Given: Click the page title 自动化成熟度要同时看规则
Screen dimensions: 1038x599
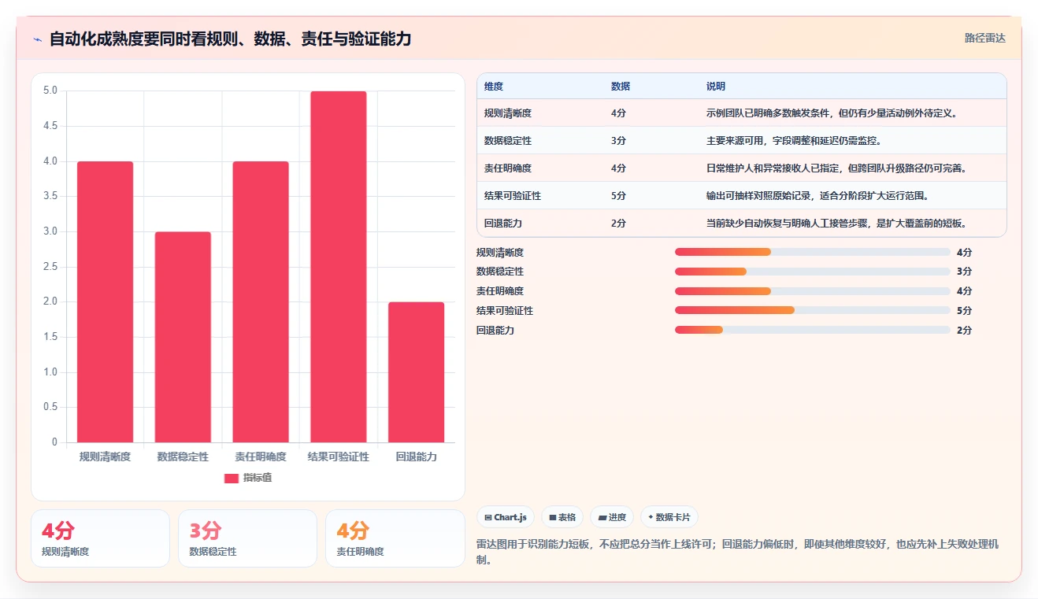Looking at the screenshot, I should (x=230, y=39).
